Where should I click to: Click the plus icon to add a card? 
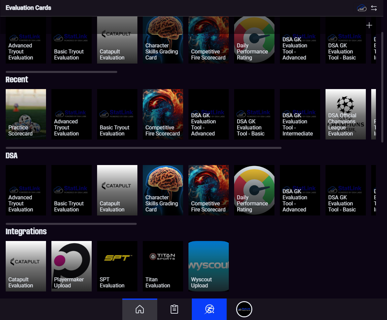pos(369,25)
